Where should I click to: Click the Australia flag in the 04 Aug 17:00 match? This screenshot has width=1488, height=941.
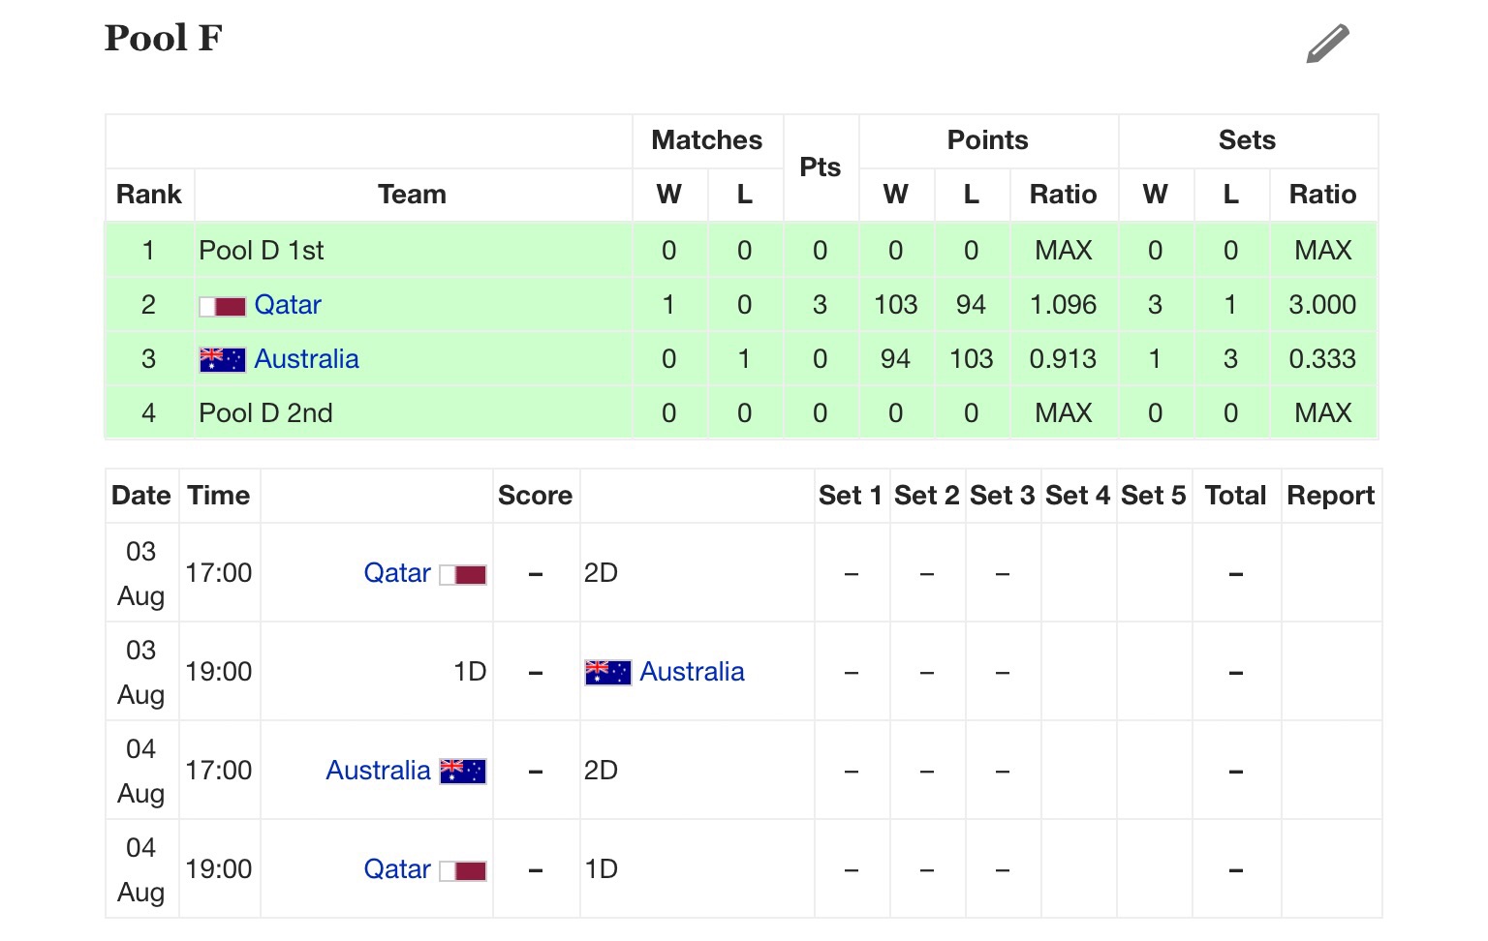point(463,772)
